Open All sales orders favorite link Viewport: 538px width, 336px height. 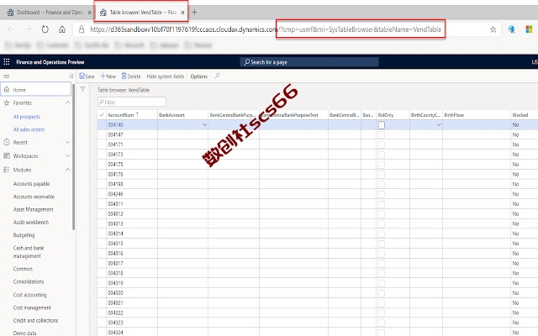[x=29, y=129]
